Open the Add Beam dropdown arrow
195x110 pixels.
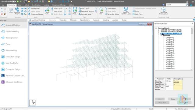(49, 14)
